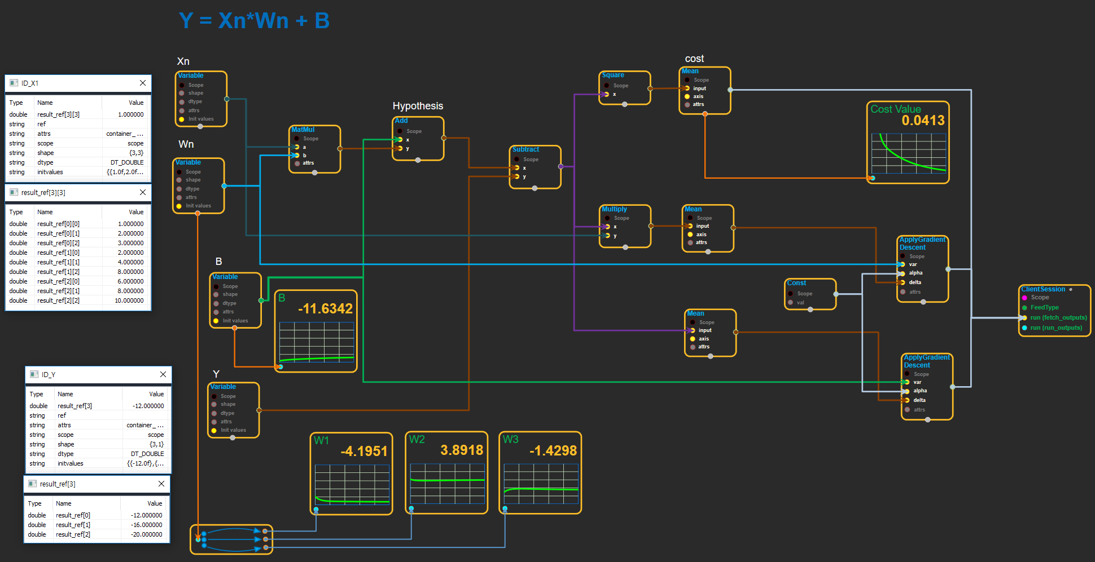The width and height of the screenshot is (1095, 562).
Task: Select the FeedType port on ClientSession
Action: point(1024,308)
